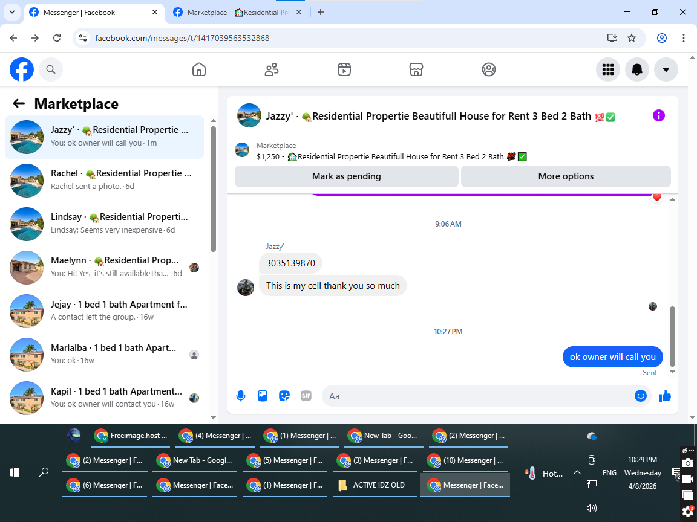Switch to Messenger | Facebook browser tab

pyautogui.click(x=93, y=13)
